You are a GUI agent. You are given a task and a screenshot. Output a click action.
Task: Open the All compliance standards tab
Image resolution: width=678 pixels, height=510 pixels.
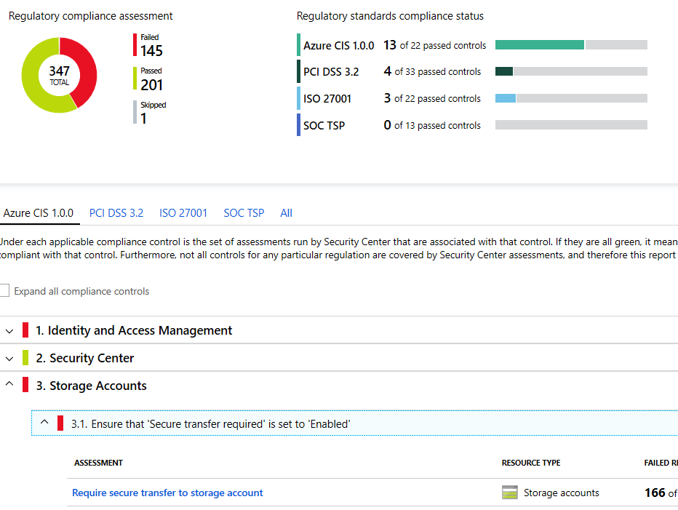[286, 212]
